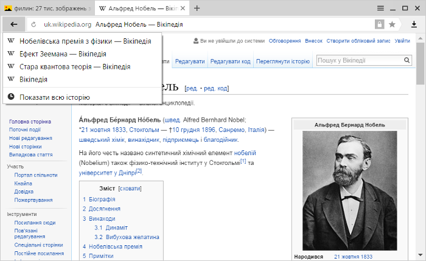The width and height of the screenshot is (426, 261).
Task: Go to Головна сторінка in sidebar
Action: click(x=30, y=122)
